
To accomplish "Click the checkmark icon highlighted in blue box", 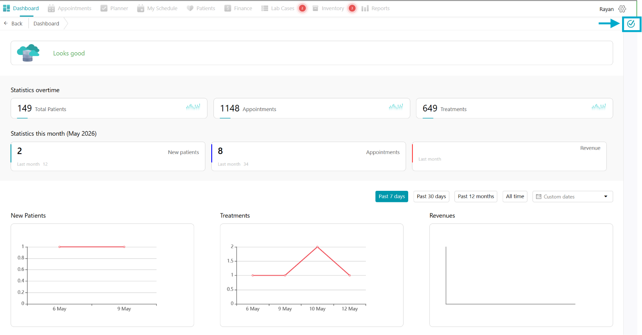I will click(x=631, y=24).
